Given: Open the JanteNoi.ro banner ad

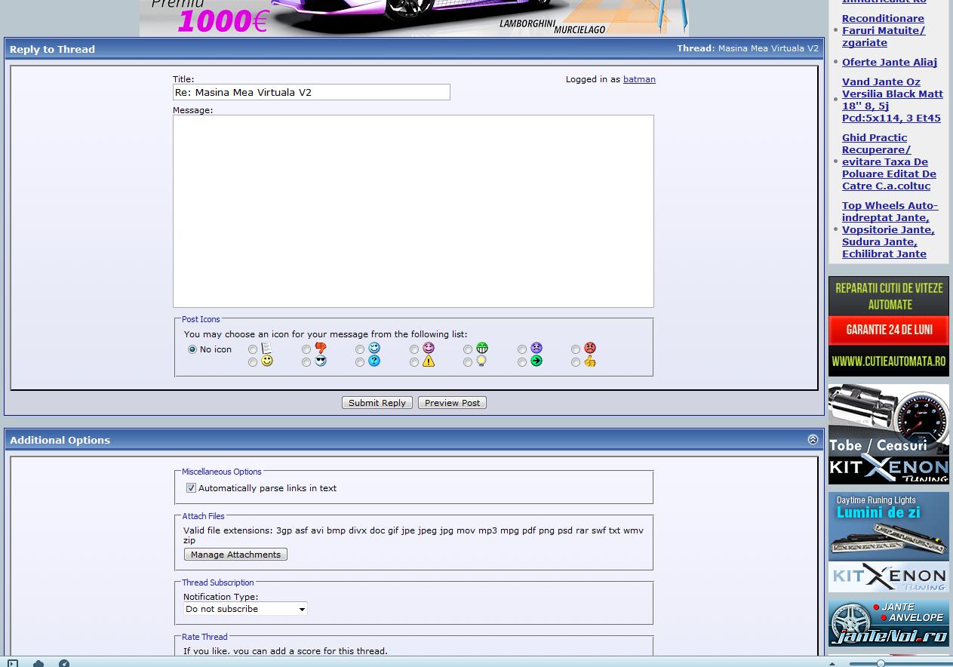Looking at the screenshot, I should click(x=889, y=623).
